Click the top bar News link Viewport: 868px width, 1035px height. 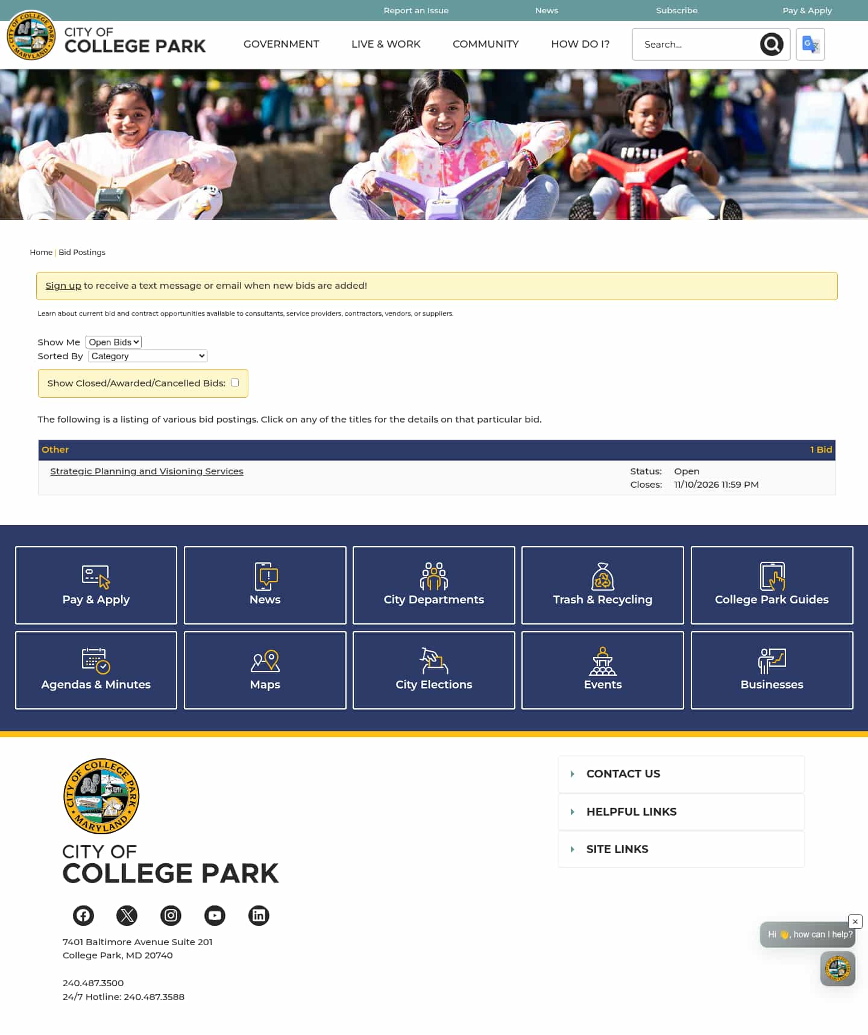[x=546, y=10]
